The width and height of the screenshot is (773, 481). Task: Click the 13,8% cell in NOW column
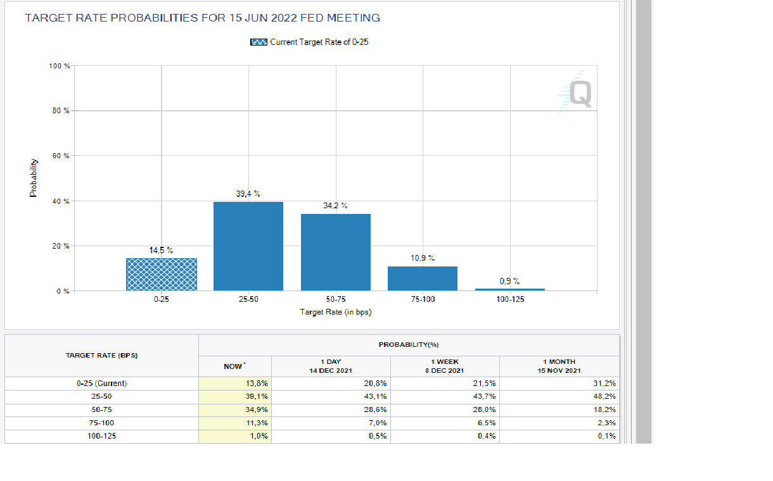(235, 384)
